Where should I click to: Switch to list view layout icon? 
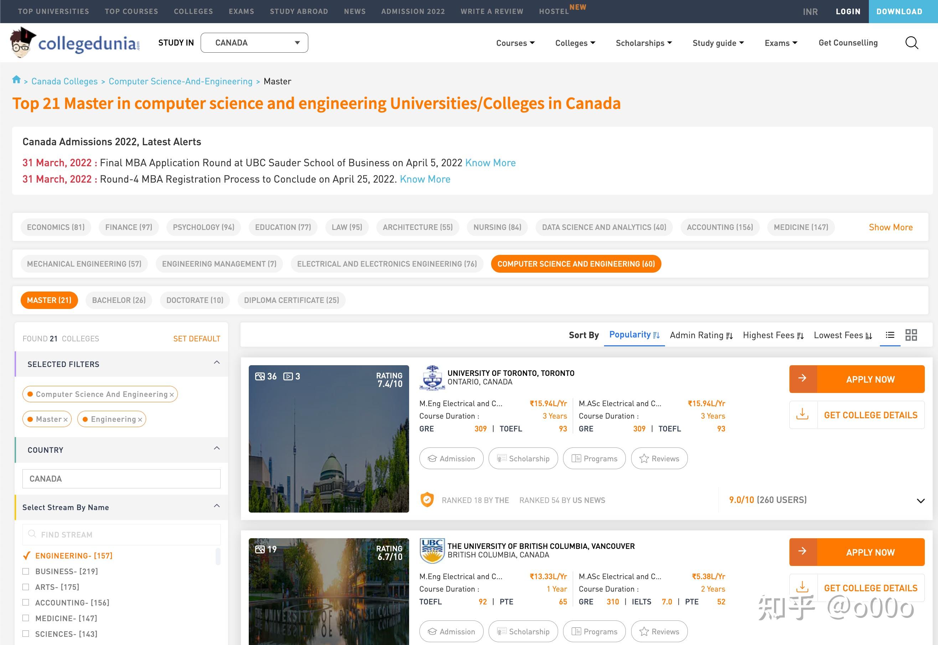click(890, 335)
